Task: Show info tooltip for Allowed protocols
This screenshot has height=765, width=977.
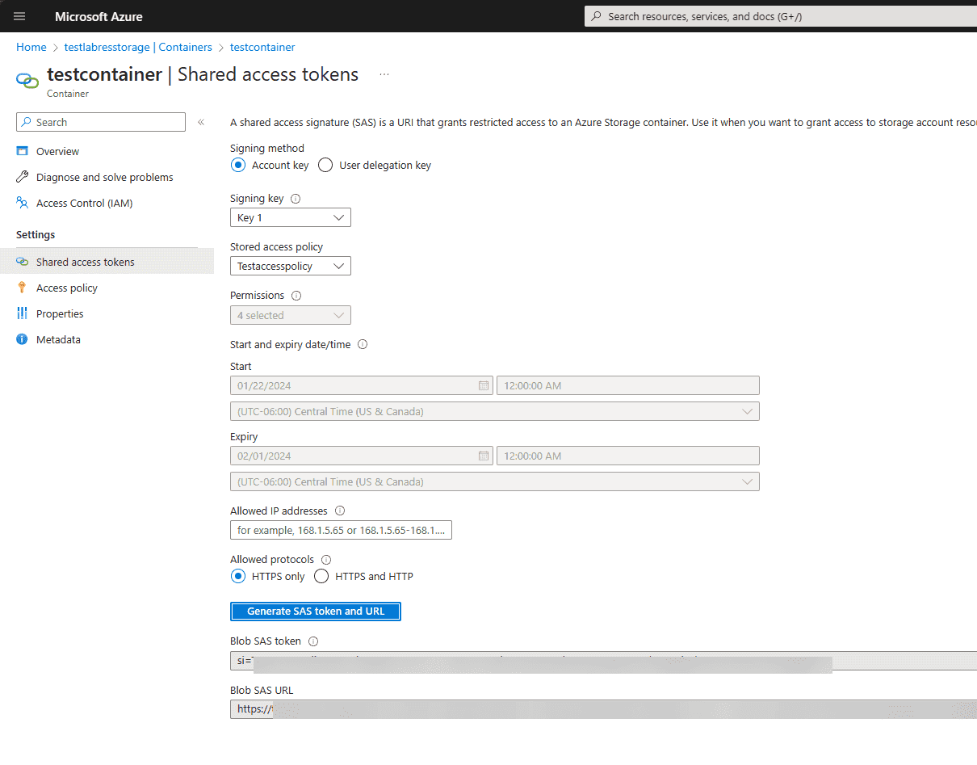Action: click(326, 559)
